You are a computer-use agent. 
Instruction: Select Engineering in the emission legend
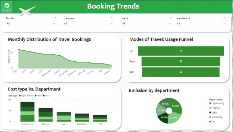(217, 103)
